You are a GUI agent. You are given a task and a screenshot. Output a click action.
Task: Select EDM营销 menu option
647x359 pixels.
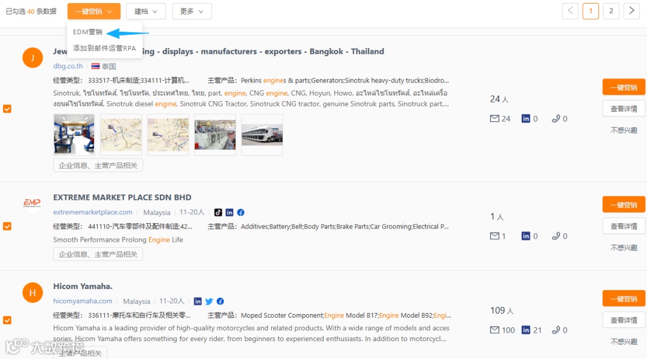click(x=87, y=32)
